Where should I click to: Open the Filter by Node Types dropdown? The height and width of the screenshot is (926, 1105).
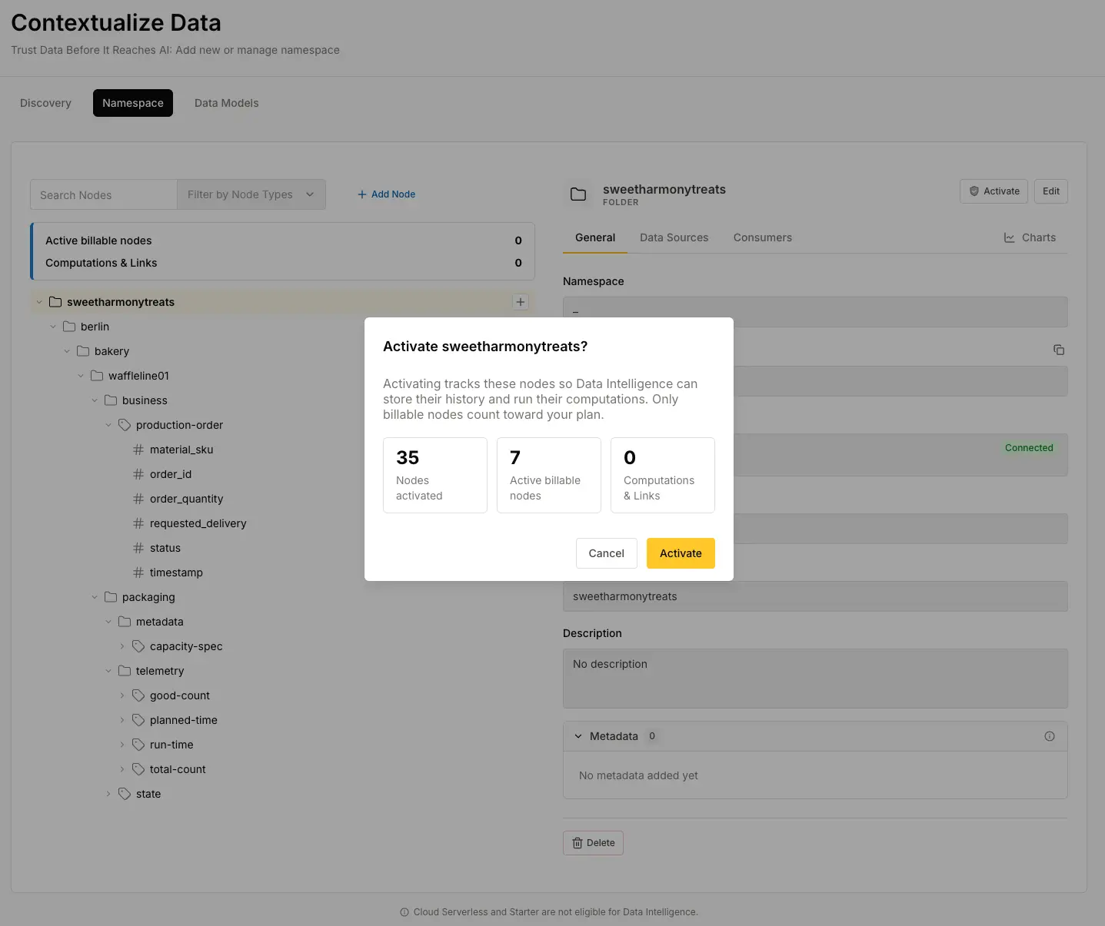251,194
